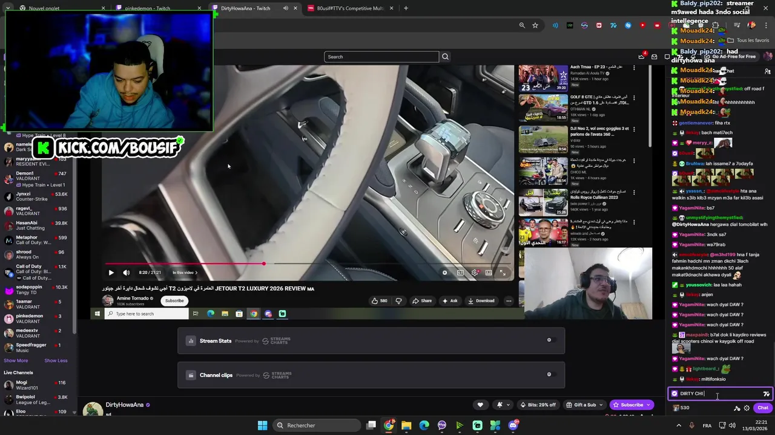Viewport: 775px width, 435px height.
Task: Open Gift a Sub dropdown
Action: click(584, 405)
